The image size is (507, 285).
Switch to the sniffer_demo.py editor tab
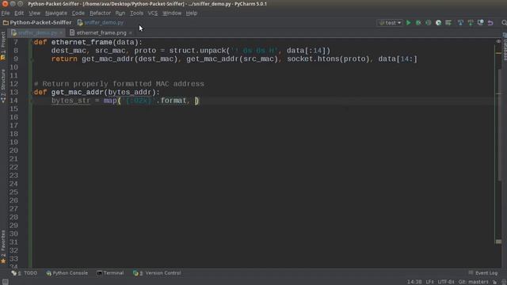[x=37, y=33]
